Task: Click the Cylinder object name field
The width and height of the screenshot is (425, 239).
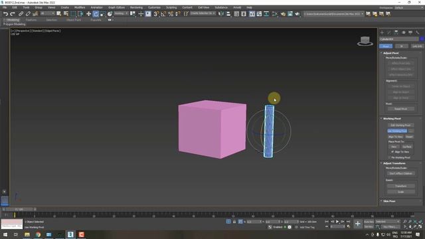Action: (x=398, y=39)
